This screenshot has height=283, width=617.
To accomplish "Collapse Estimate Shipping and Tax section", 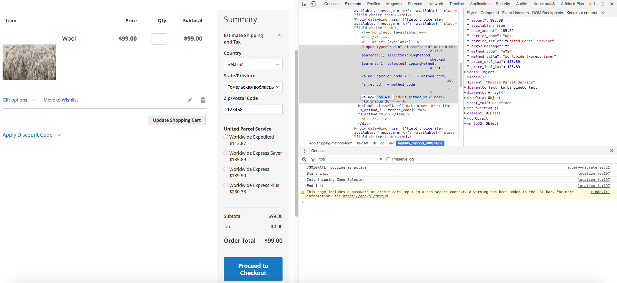I will [280, 35].
